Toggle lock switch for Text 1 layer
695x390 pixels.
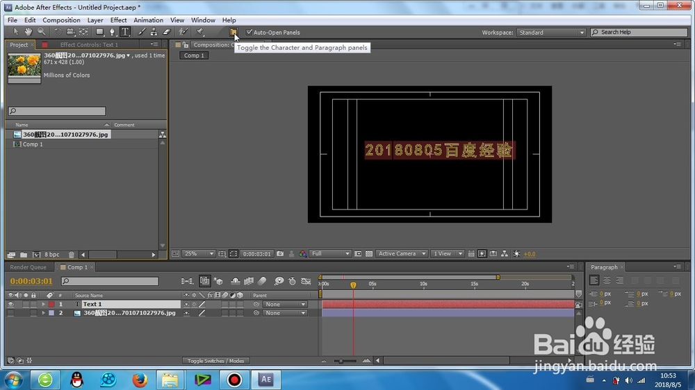click(33, 304)
